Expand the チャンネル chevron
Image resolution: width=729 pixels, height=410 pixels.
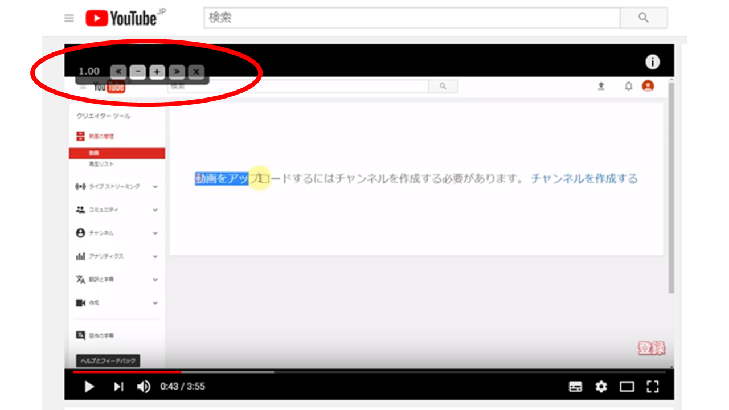coord(155,233)
